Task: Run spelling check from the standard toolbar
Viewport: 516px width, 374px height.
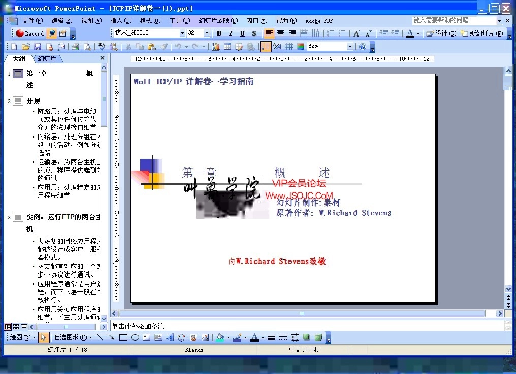Action: click(103, 46)
